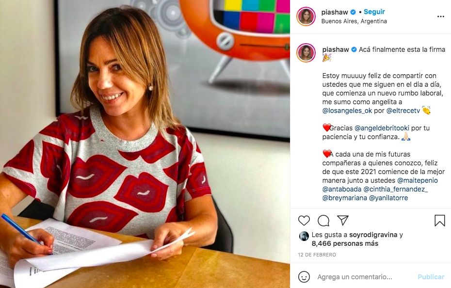Viewport: 451px width, 288px height.
Task: Open the three-dot more options menu
Action: click(x=441, y=16)
